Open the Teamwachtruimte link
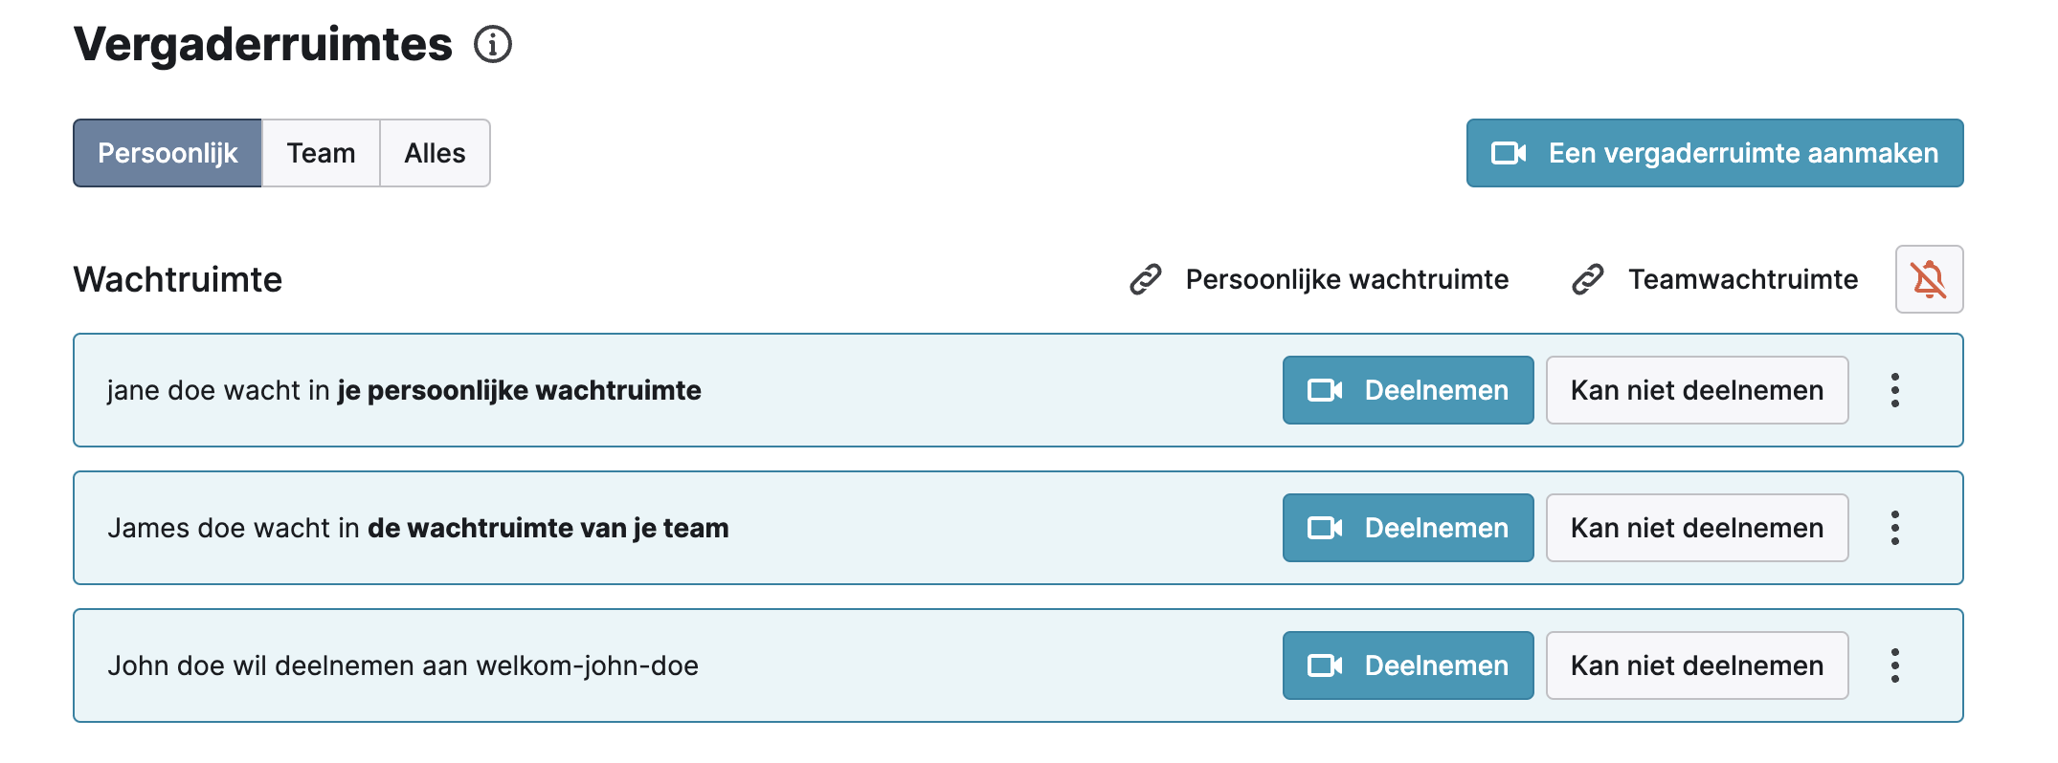 [1743, 279]
